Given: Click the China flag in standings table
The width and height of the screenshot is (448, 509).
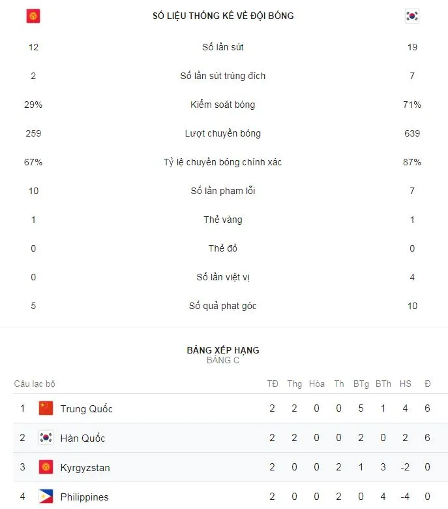Looking at the screenshot, I should click(x=46, y=408).
